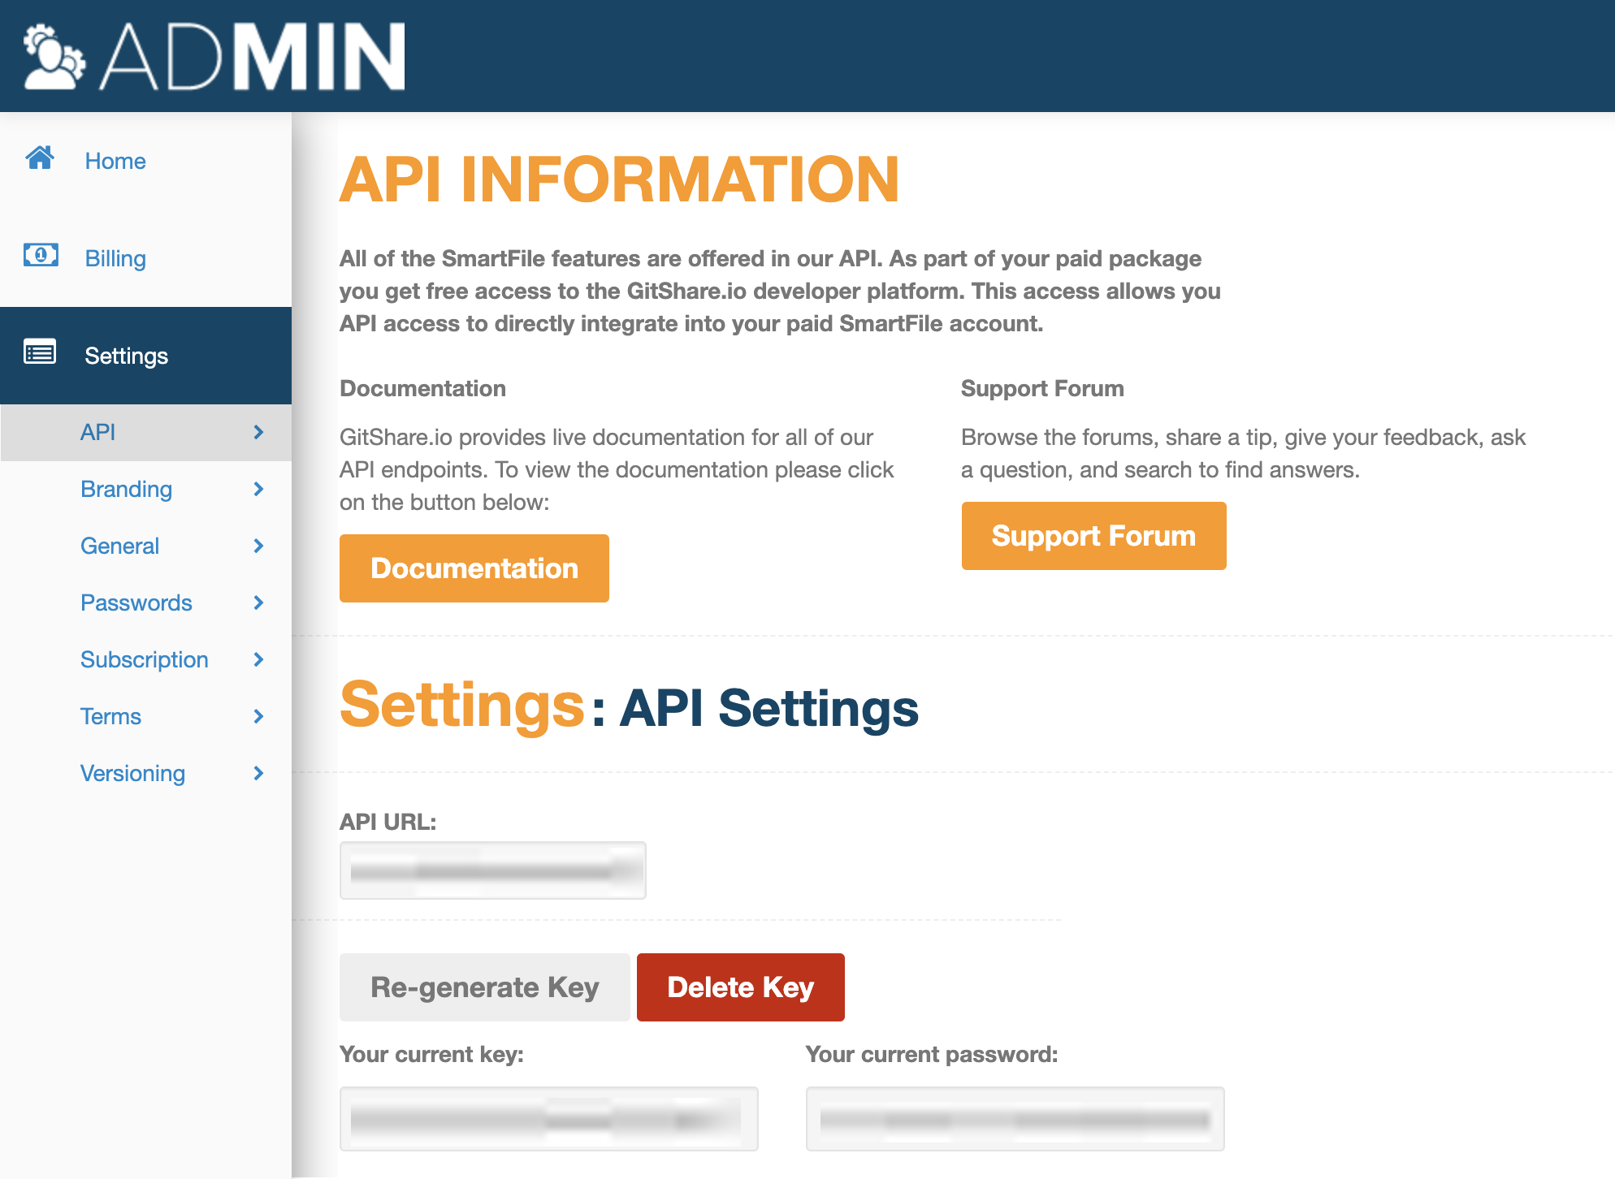The image size is (1615, 1179).
Task: Click the chevron next to Branding
Action: (258, 489)
